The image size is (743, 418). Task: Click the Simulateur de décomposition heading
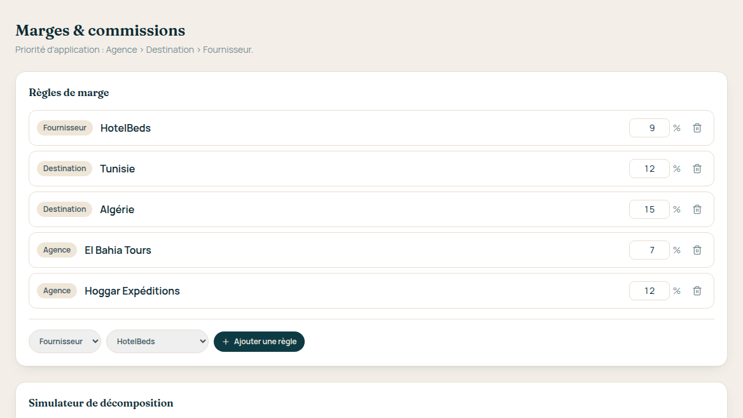pos(101,403)
